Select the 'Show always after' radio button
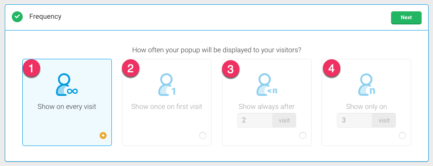The height and width of the screenshot is (166, 433). coord(303,136)
